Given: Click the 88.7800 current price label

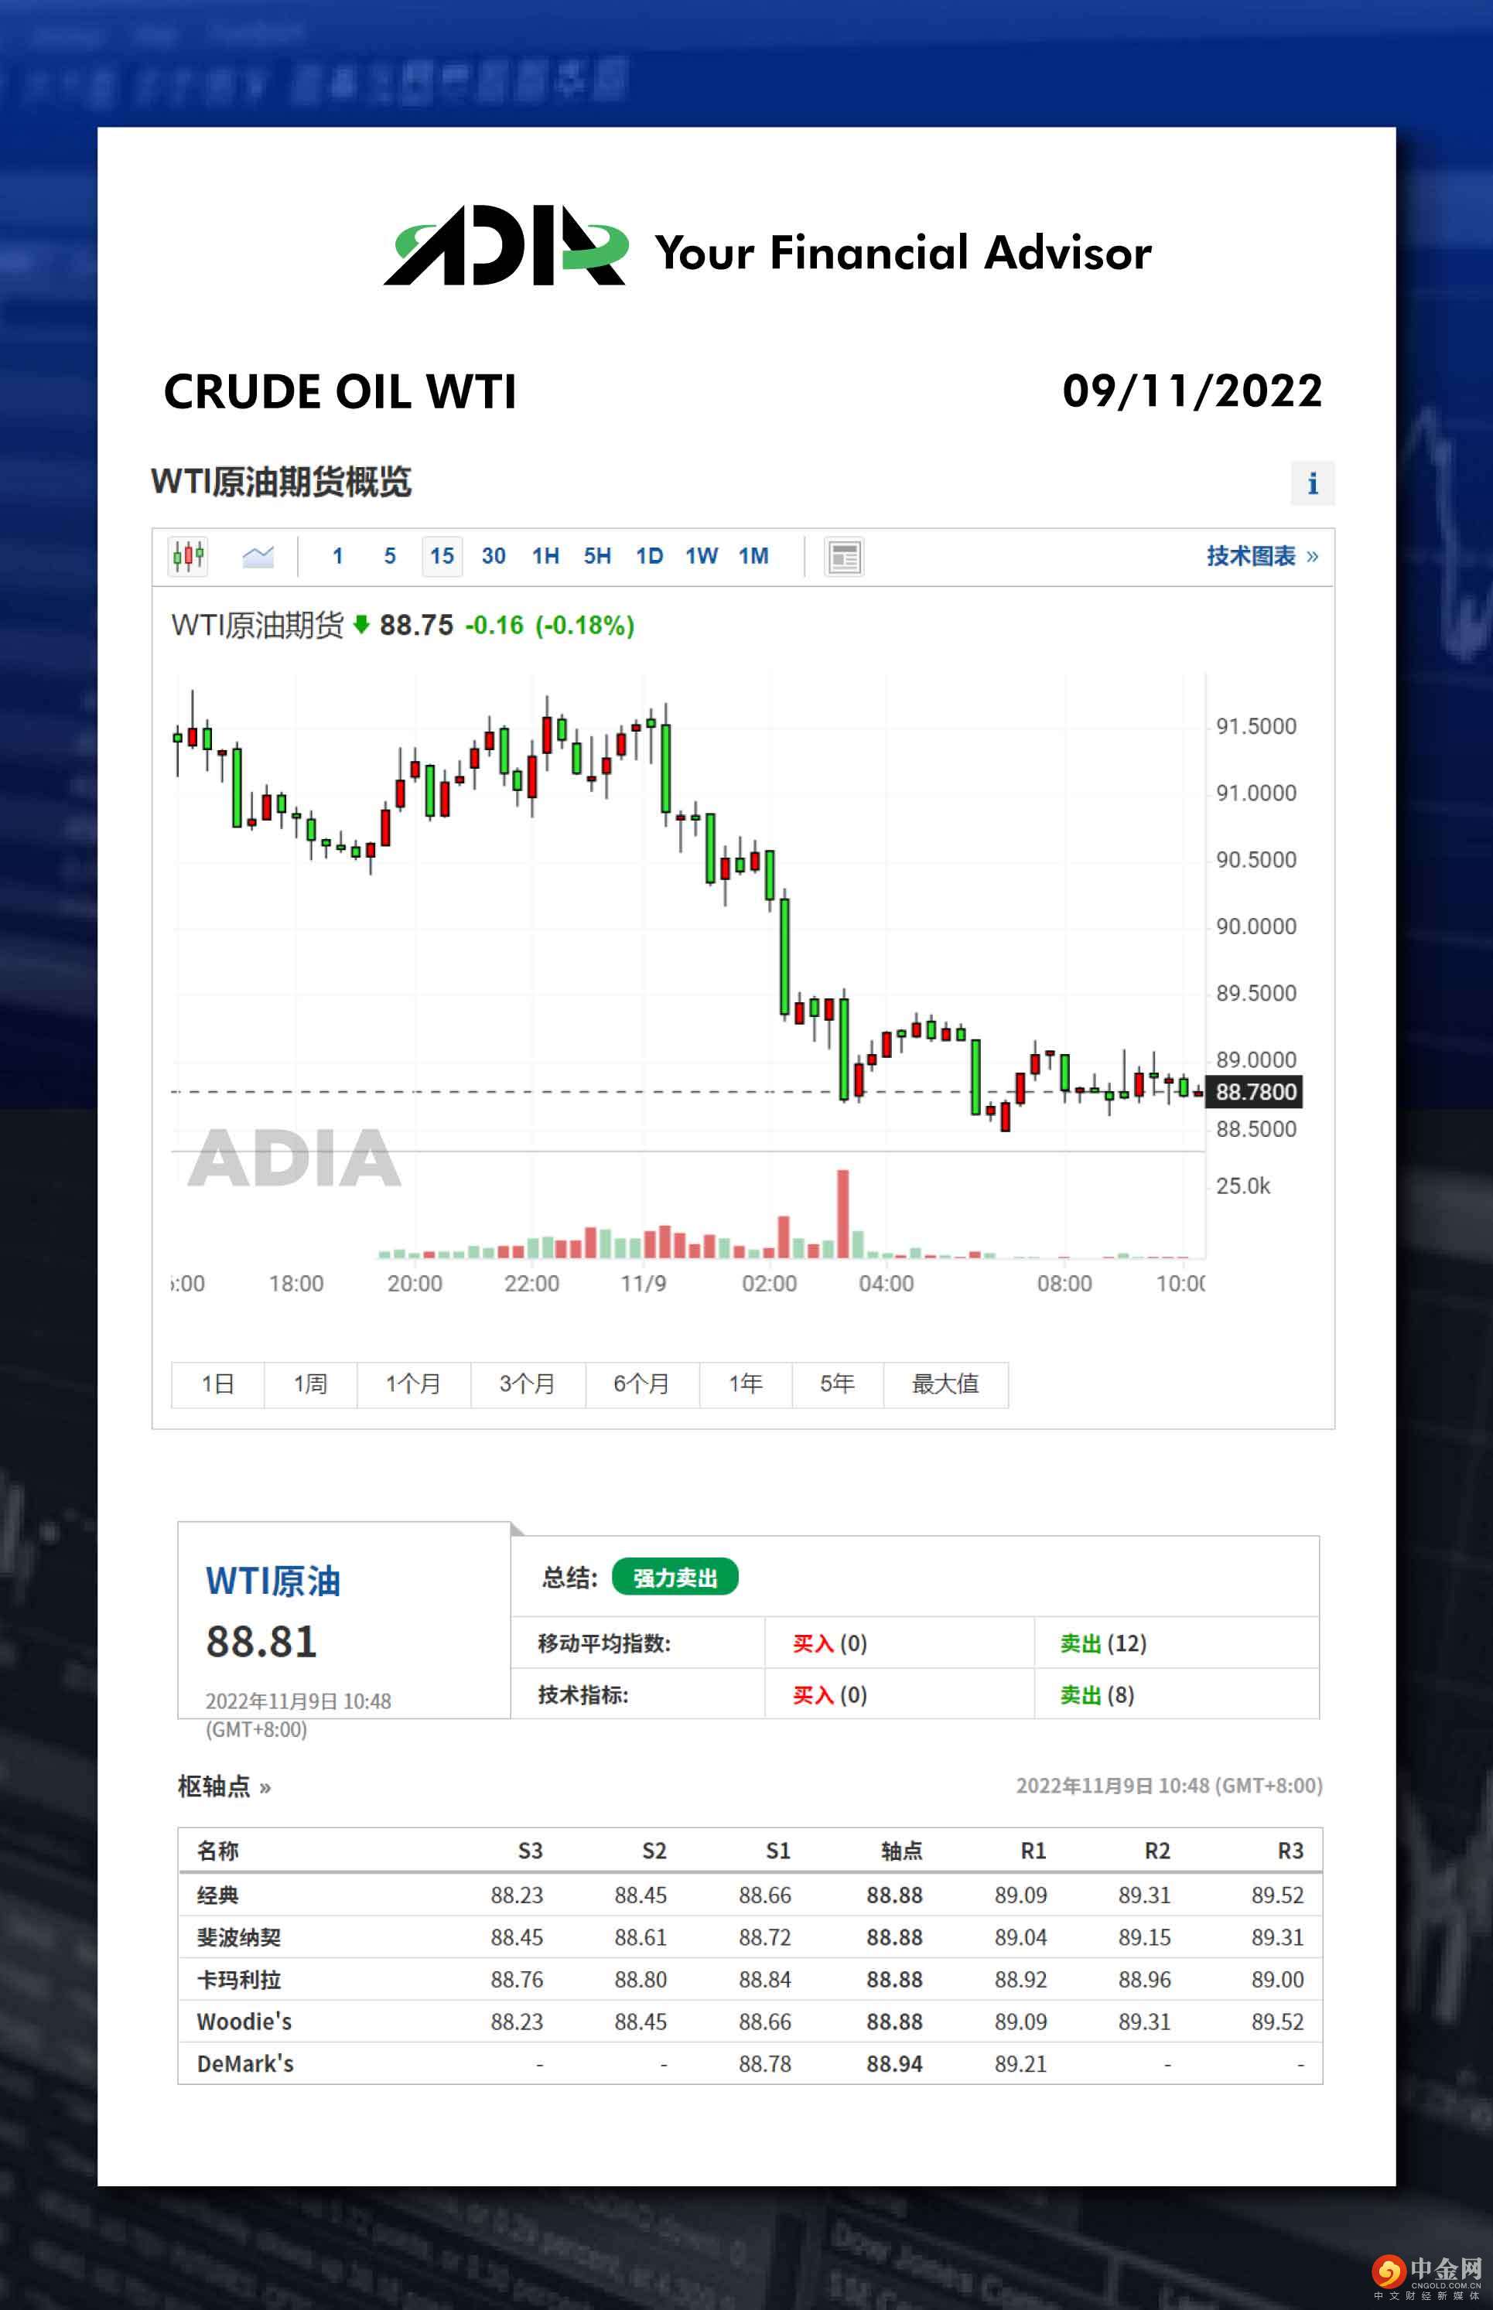Looking at the screenshot, I should 1255,1092.
